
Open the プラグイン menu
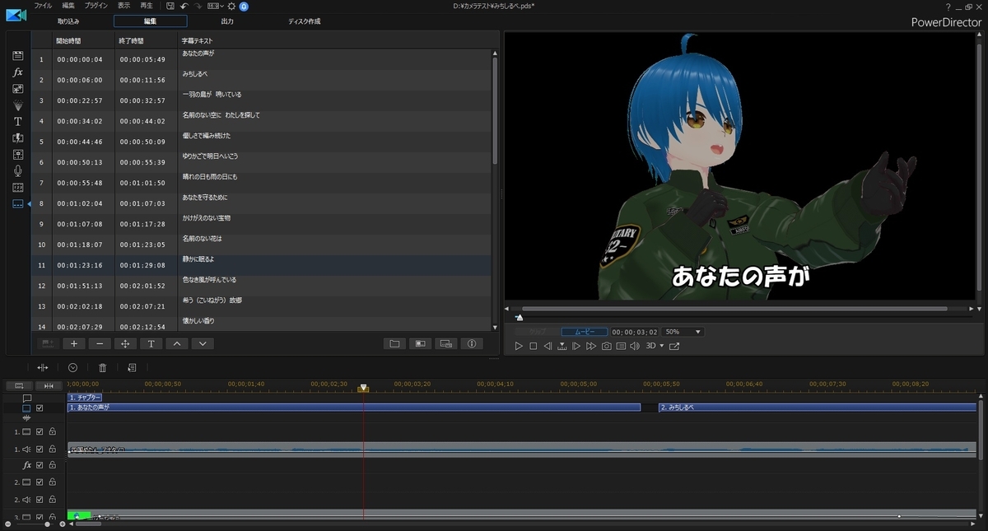coord(96,6)
